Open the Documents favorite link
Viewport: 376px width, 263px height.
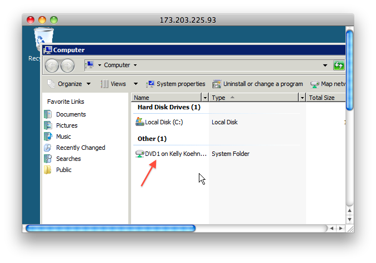click(x=71, y=114)
